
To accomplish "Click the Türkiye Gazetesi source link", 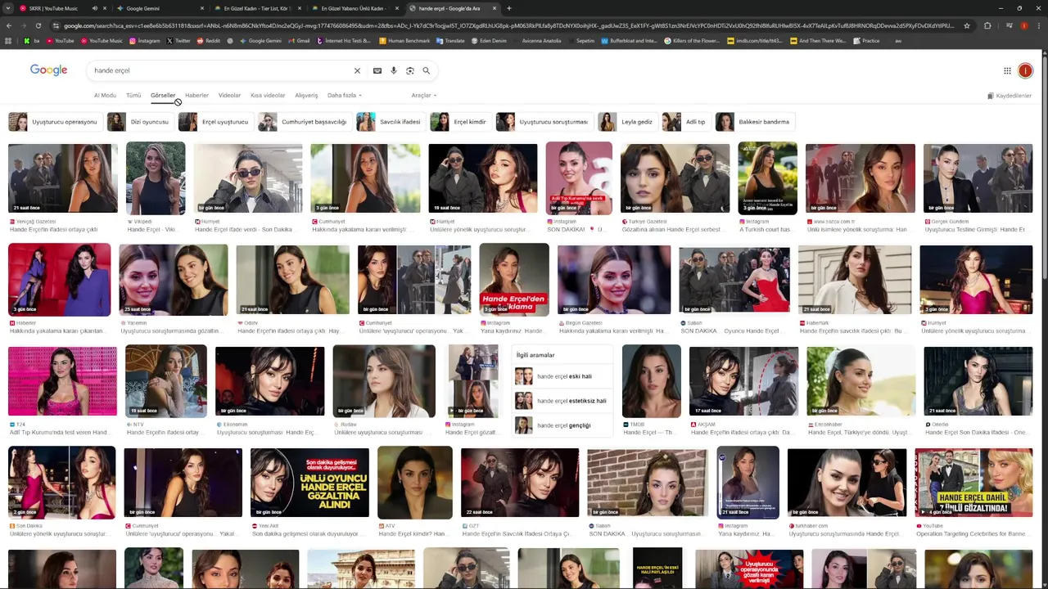I will [648, 222].
